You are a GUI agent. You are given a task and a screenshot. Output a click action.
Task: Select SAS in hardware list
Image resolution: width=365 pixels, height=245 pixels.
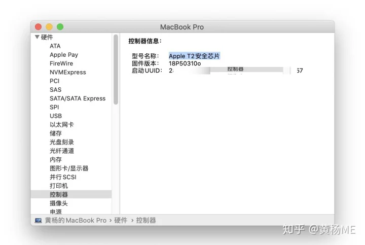point(55,90)
